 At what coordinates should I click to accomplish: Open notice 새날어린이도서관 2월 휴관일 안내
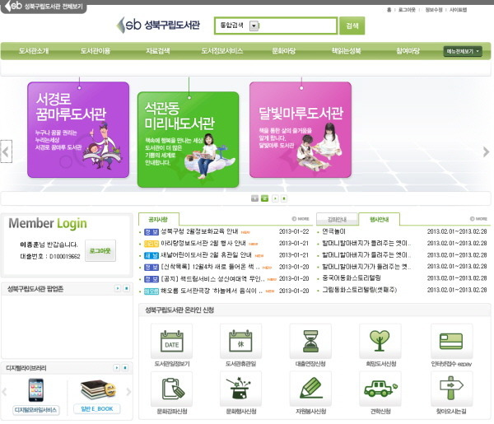pyautogui.click(x=206, y=255)
